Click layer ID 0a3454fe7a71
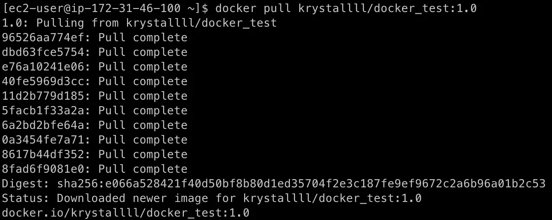 [43, 140]
